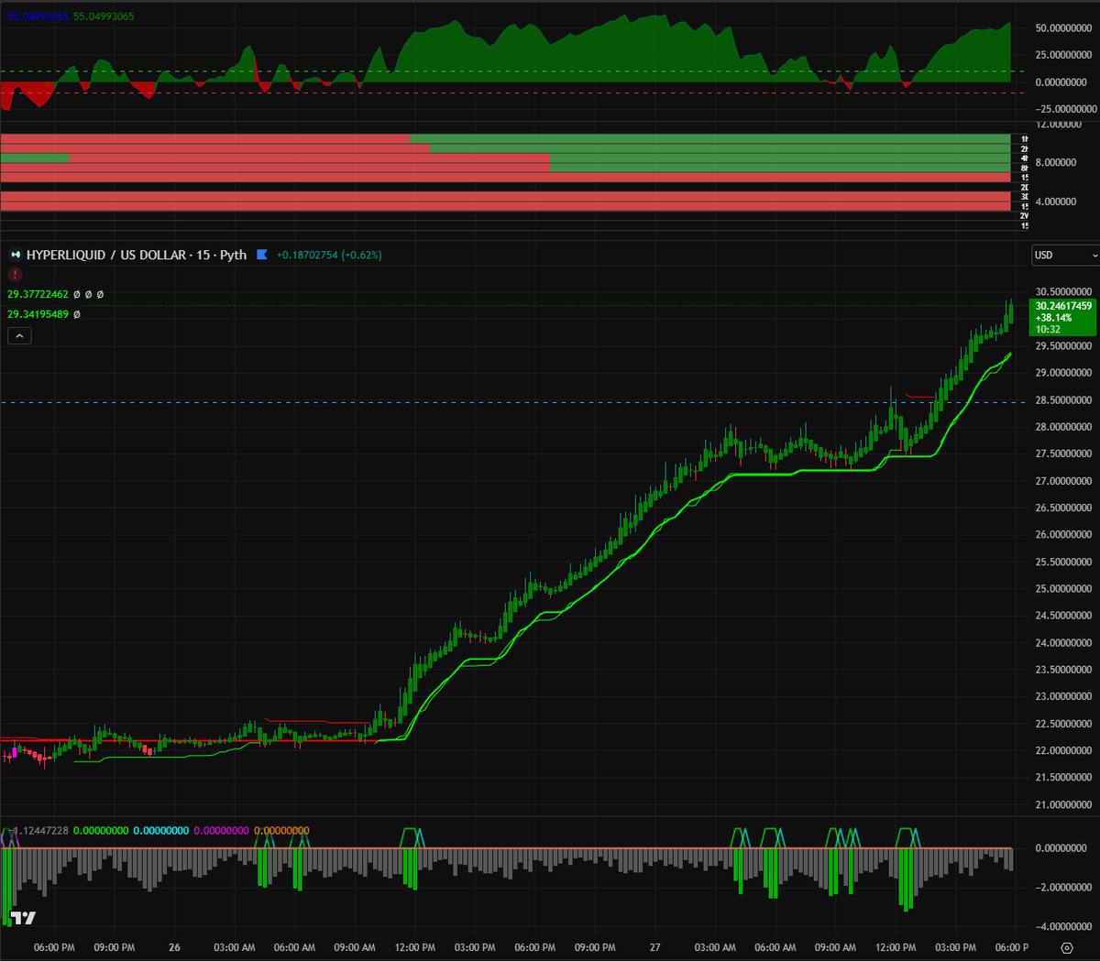The image size is (1100, 961).
Task: Click the blue flag icon beside Pyth
Action: (262, 255)
